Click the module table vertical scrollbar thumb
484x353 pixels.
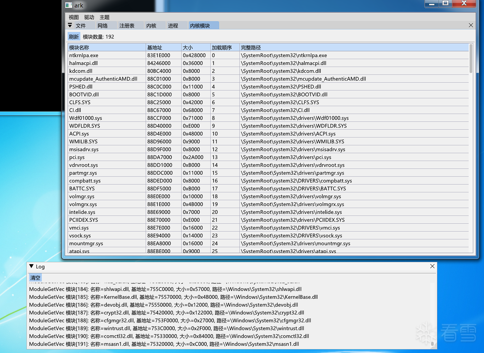(471, 58)
